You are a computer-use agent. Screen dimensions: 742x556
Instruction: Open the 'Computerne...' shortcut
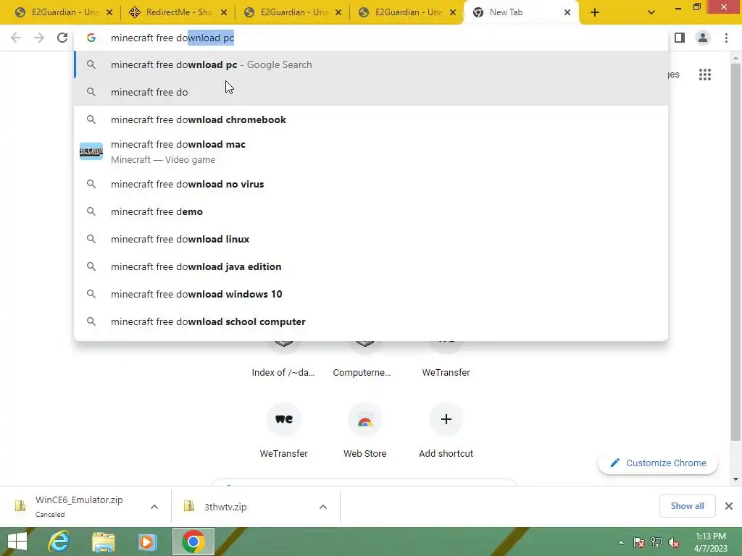362,359
